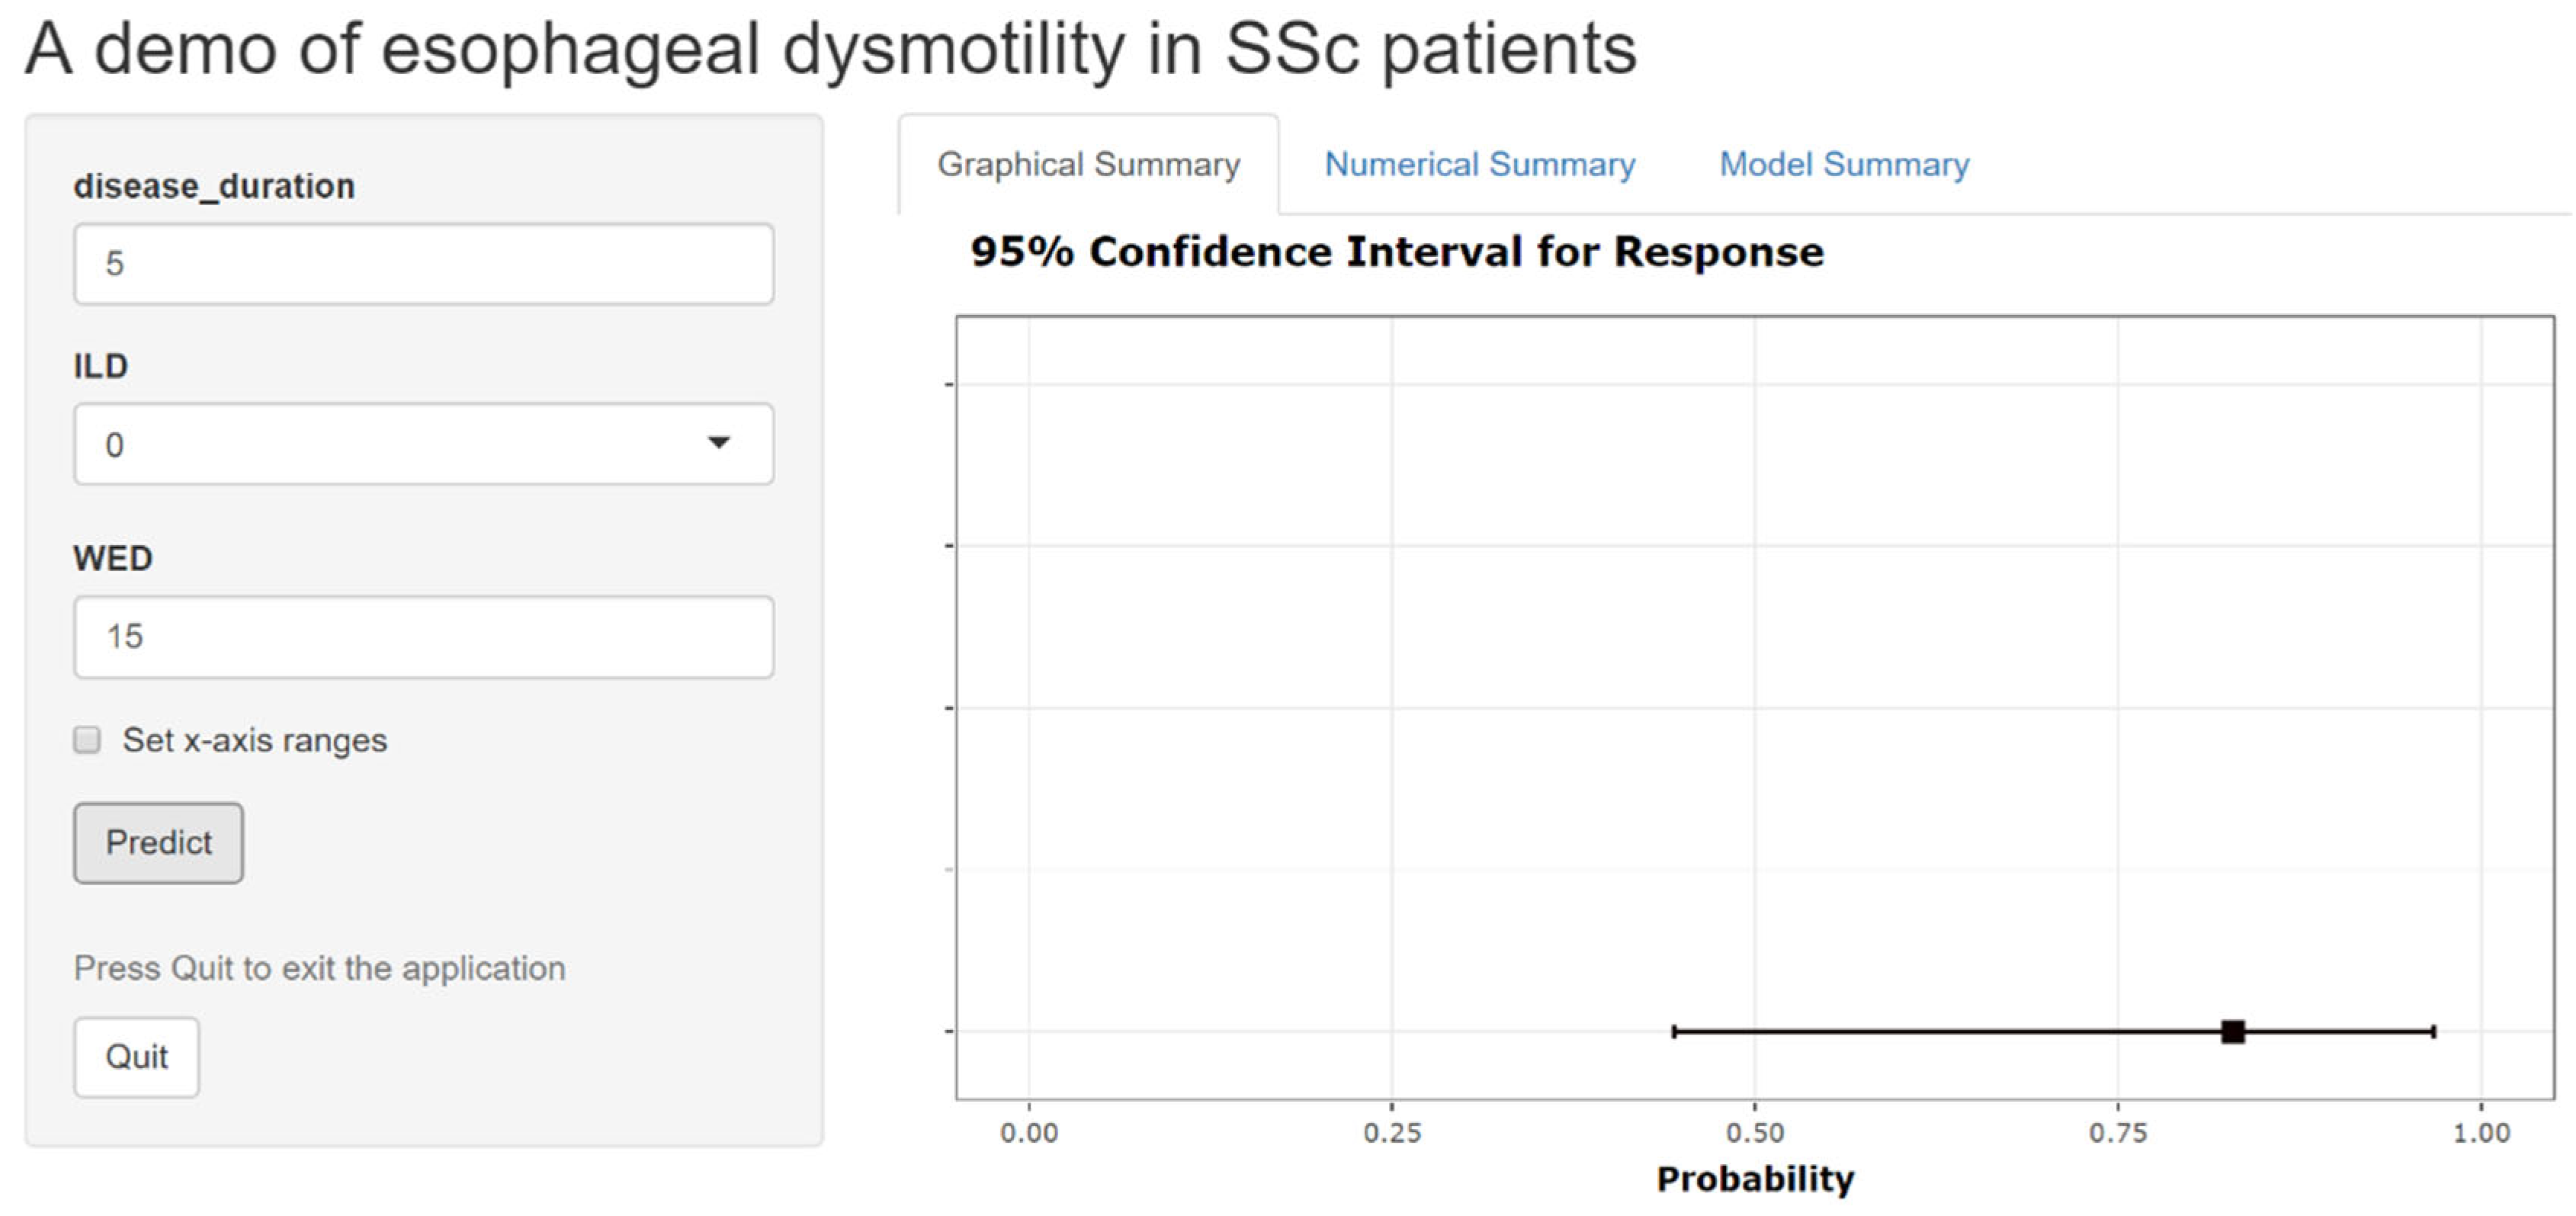Click the WED input field
2576x1216 pixels.
tap(423, 637)
